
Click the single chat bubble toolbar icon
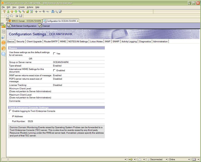click(x=8, y=16)
